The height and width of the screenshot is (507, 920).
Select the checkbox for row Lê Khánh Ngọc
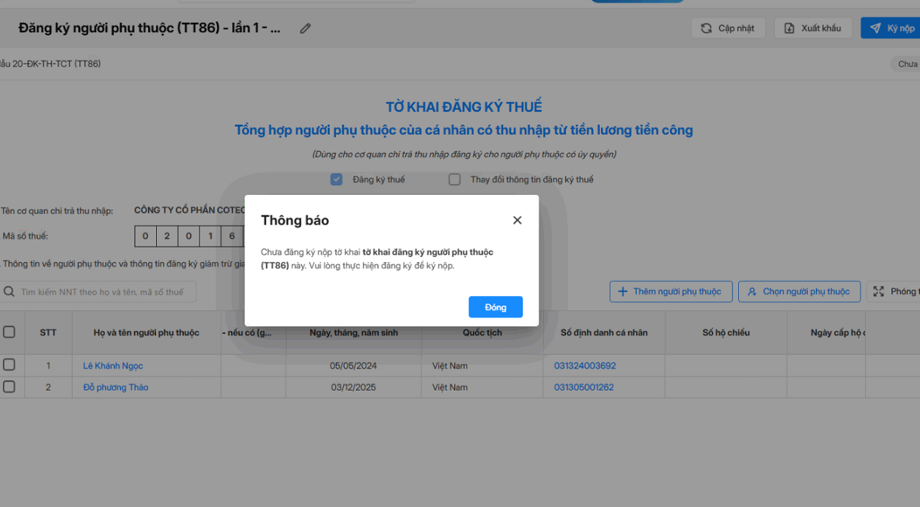tap(9, 365)
